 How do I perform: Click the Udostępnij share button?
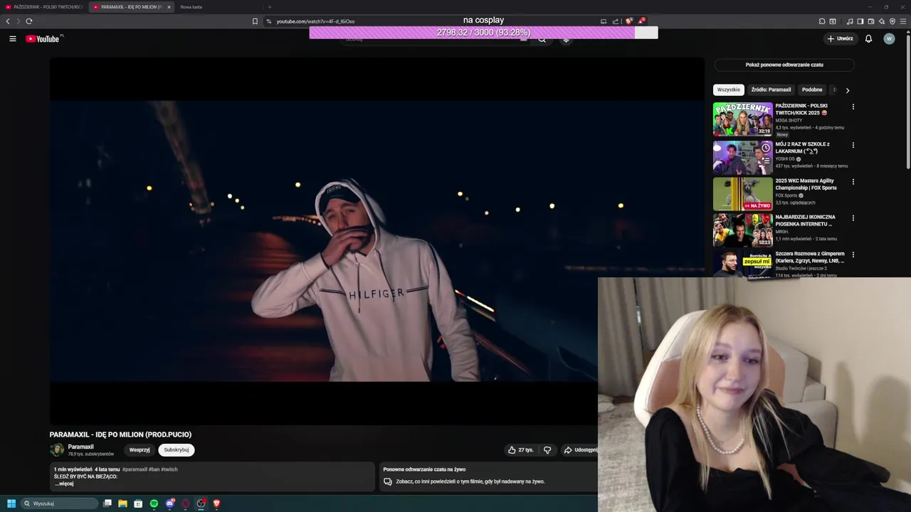click(580, 450)
